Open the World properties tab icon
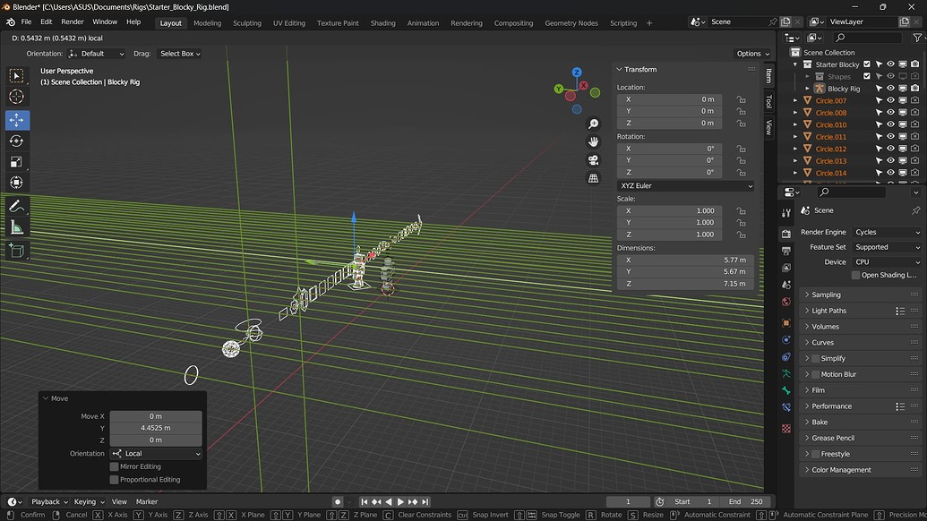 pos(785,302)
